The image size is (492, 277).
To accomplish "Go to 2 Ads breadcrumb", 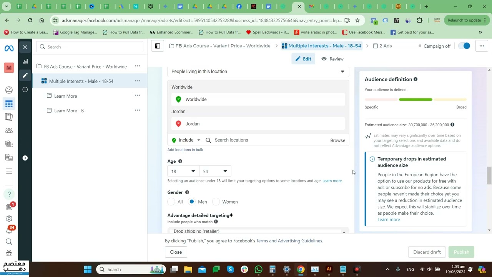I will coord(382,46).
